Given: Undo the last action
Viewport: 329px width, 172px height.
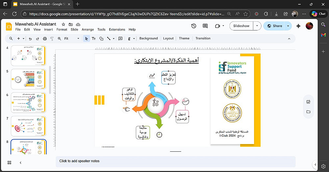Looking at the screenshot, I should 30,38.
